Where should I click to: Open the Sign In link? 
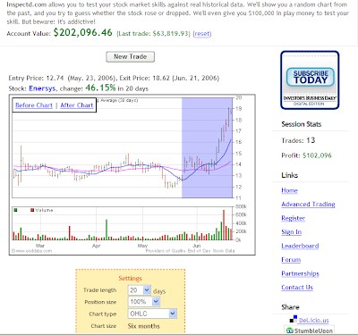coord(292,232)
